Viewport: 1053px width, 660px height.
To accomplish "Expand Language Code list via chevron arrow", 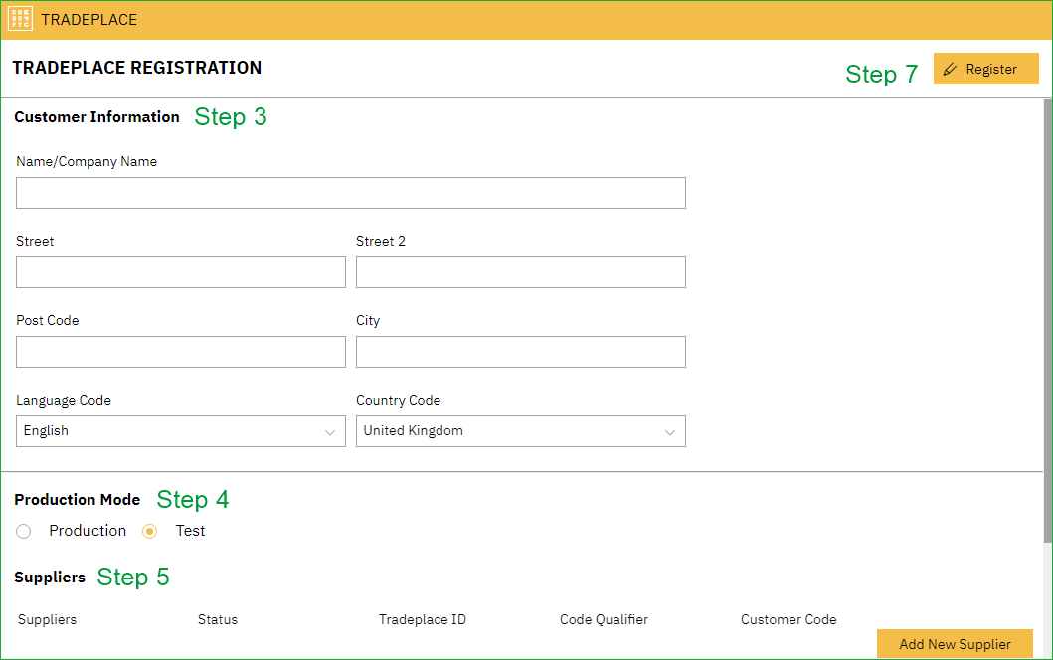I will point(330,432).
